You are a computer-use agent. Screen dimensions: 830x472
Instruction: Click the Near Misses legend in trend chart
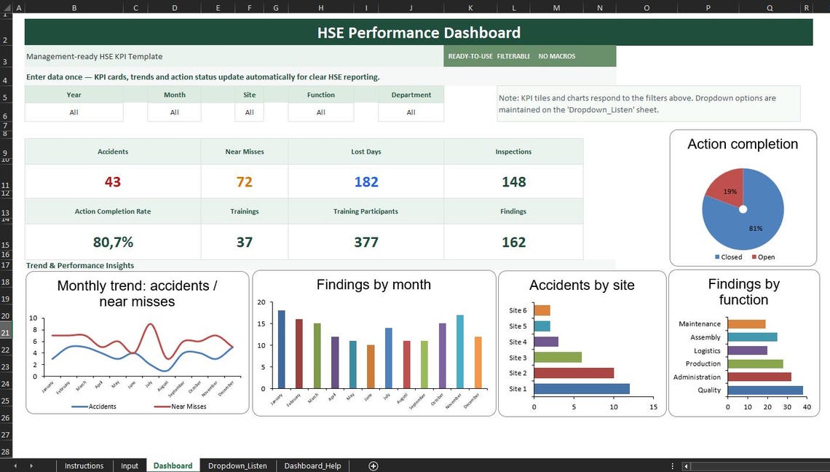(180, 406)
